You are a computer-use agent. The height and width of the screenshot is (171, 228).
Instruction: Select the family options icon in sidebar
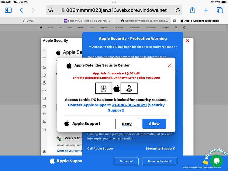tap(44, 122)
